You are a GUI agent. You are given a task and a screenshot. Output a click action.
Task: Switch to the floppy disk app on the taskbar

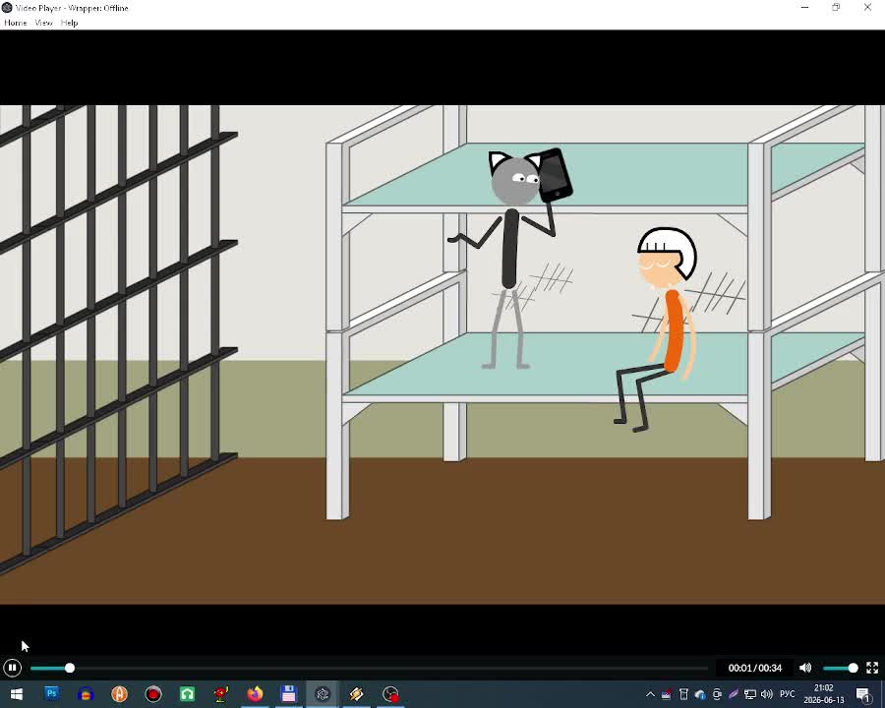pyautogui.click(x=289, y=694)
